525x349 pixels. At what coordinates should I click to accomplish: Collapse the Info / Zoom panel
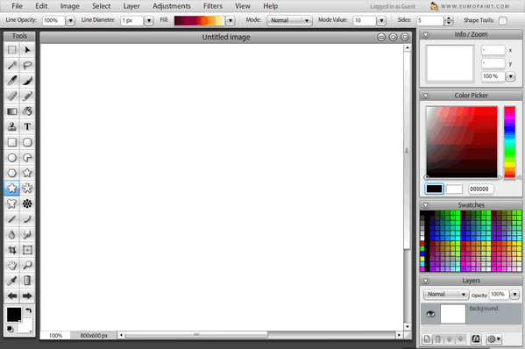(426, 34)
